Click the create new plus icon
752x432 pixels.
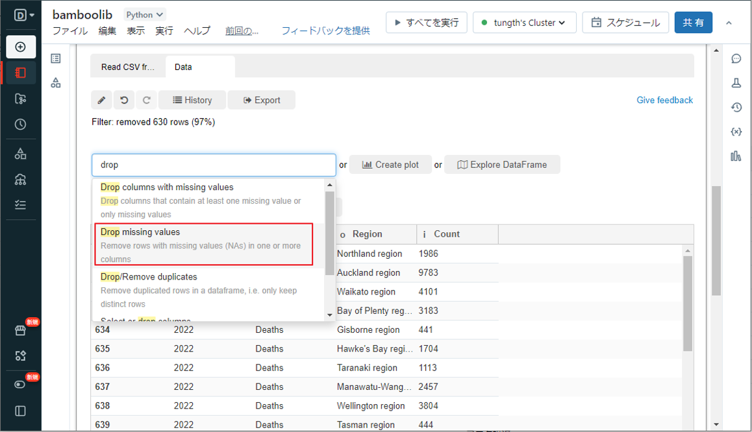pos(21,47)
